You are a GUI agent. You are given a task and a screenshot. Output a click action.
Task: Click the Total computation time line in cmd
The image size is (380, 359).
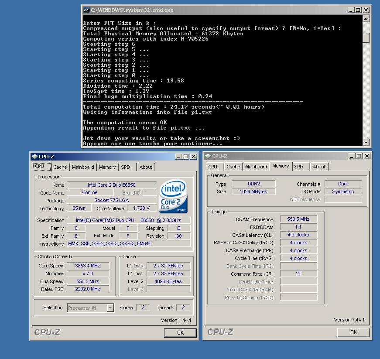pos(174,107)
